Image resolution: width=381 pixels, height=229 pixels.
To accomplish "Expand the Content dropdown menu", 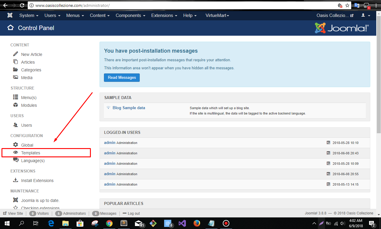I will [x=100, y=15].
